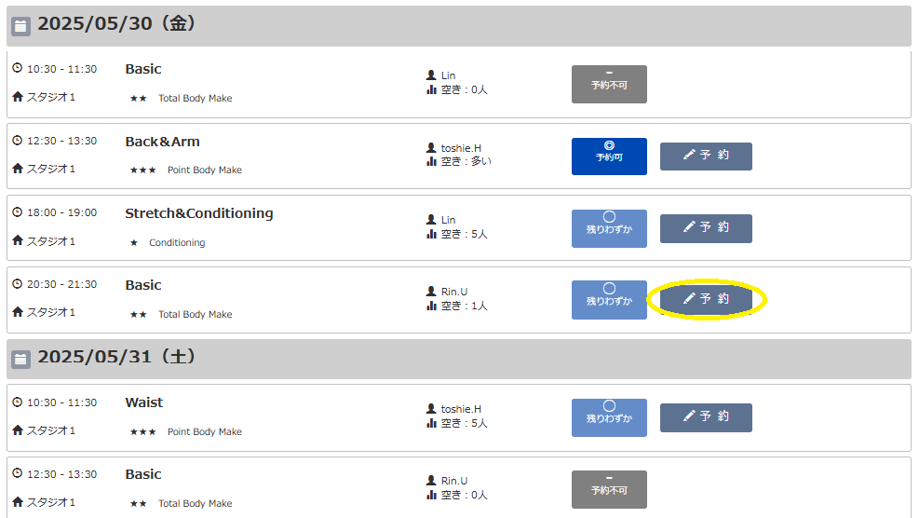Click calendar icon beside 2025/05/30 header
This screenshot has height=518, width=919.
click(x=21, y=26)
